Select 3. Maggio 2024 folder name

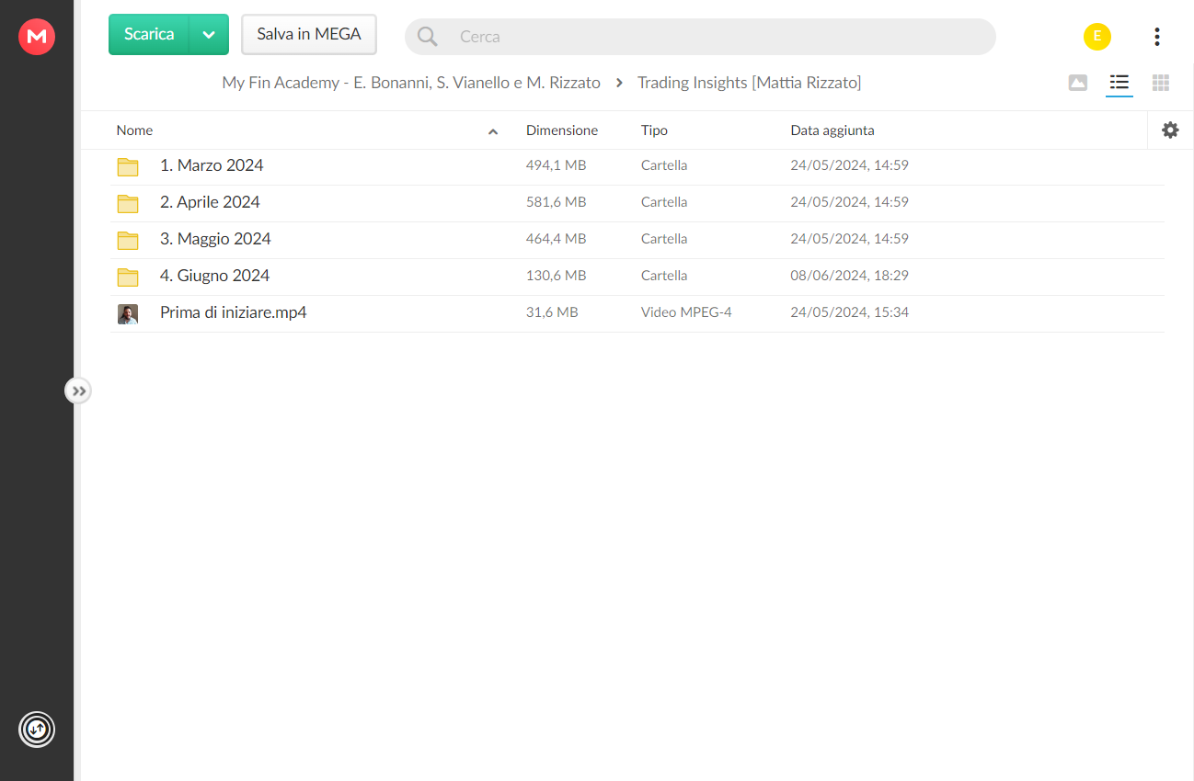tap(215, 239)
